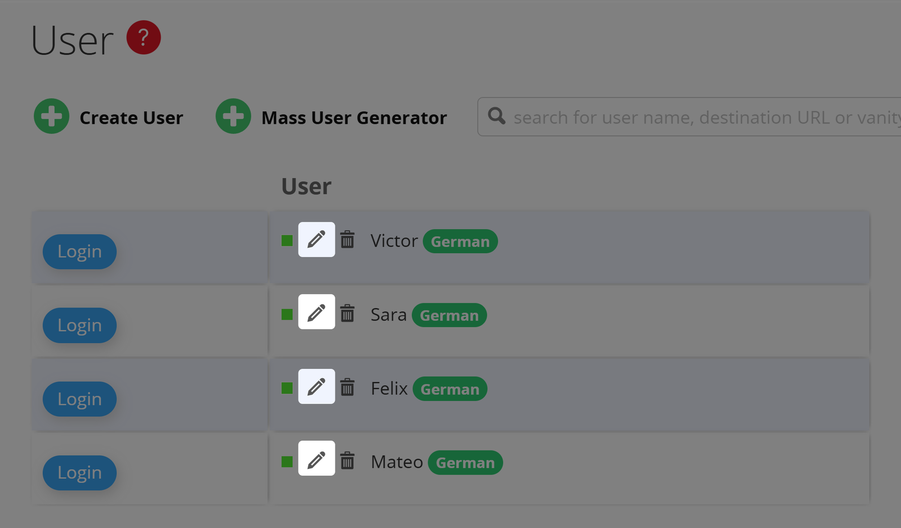Edit the Mateo user entry
901x528 pixels.
pyautogui.click(x=316, y=458)
